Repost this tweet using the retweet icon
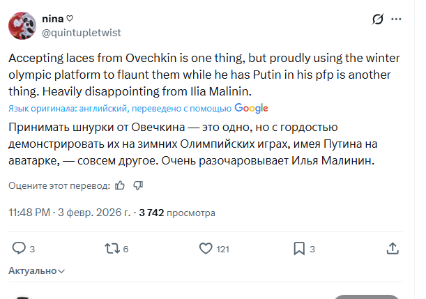The width and height of the screenshot is (426, 299). [111, 248]
